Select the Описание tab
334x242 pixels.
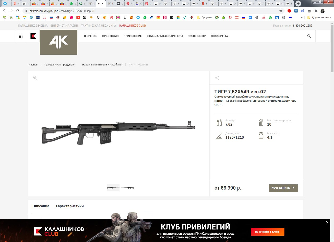[x=41, y=206]
